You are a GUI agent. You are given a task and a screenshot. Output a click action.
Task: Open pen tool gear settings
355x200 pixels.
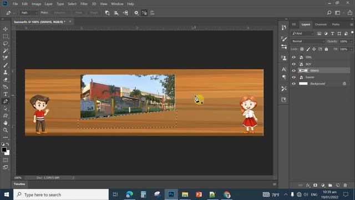[136, 13]
